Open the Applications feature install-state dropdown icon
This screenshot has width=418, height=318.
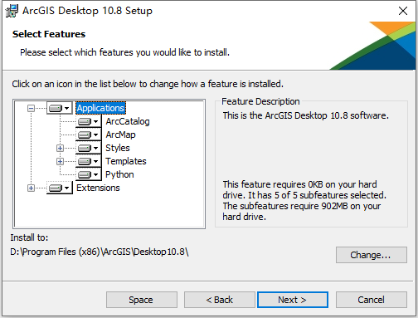click(x=60, y=108)
